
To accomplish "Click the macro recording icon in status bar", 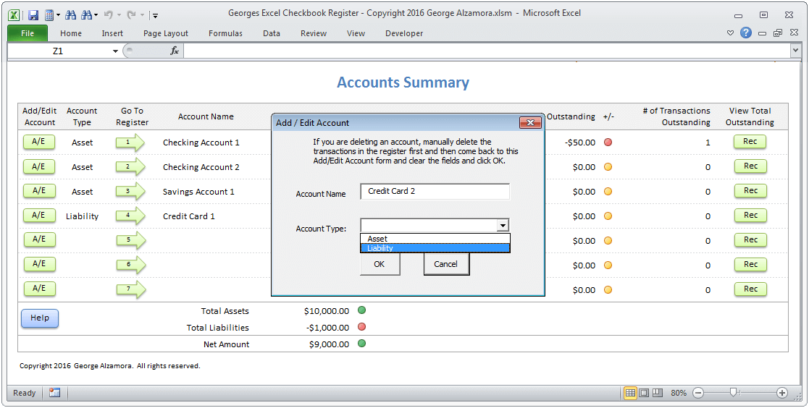I will [55, 393].
